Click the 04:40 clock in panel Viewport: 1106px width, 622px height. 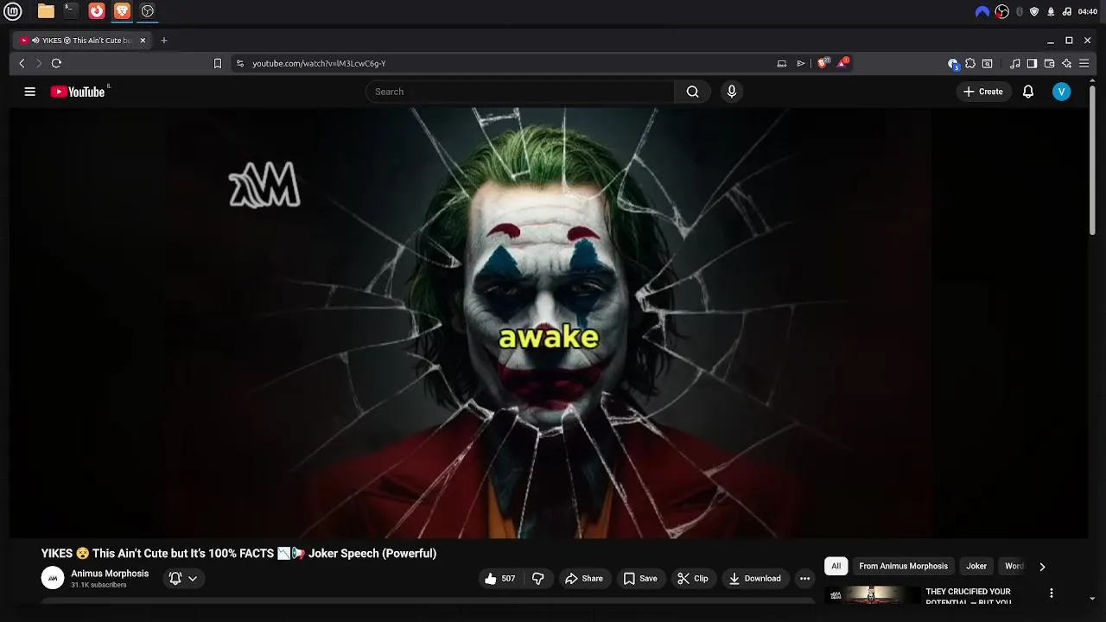click(x=1088, y=12)
